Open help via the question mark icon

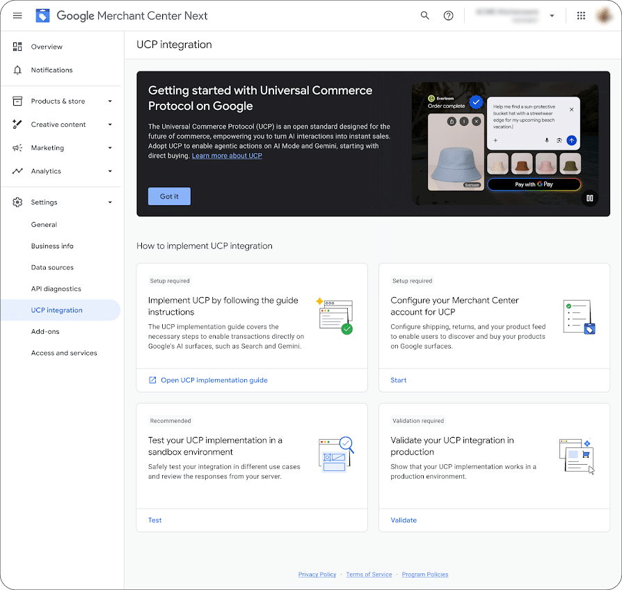448,15
